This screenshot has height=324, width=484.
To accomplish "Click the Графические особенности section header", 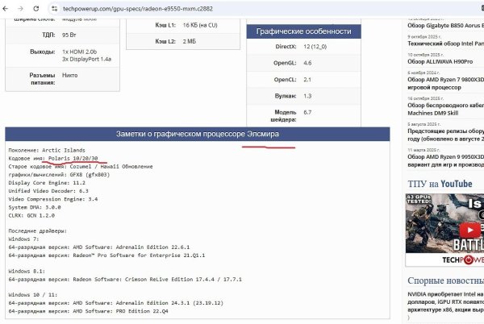I will 304,31.
